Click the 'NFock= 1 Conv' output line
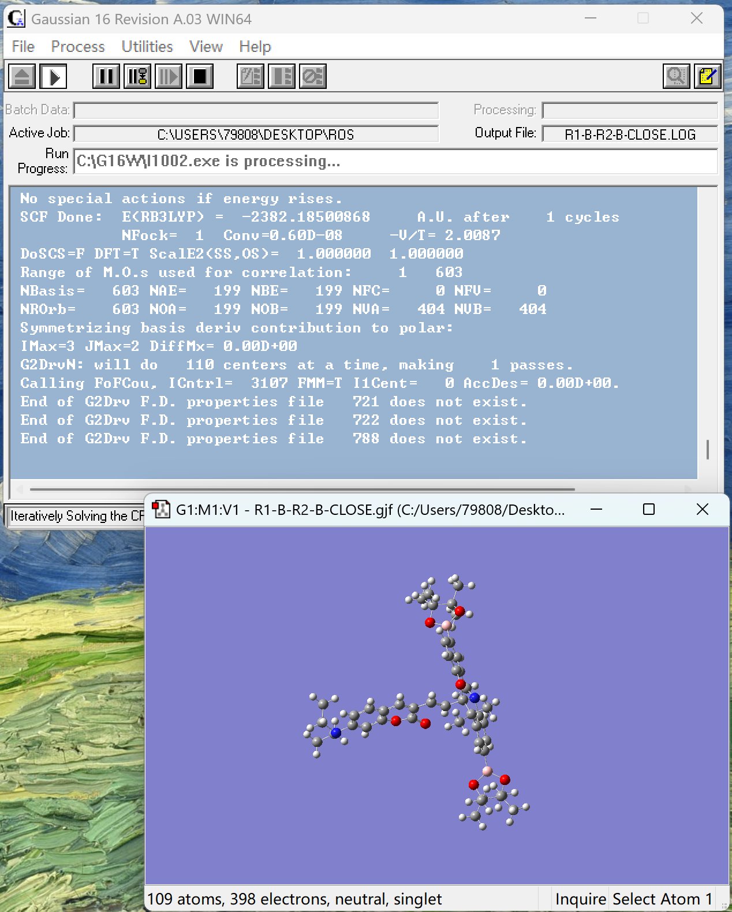 click(311, 235)
